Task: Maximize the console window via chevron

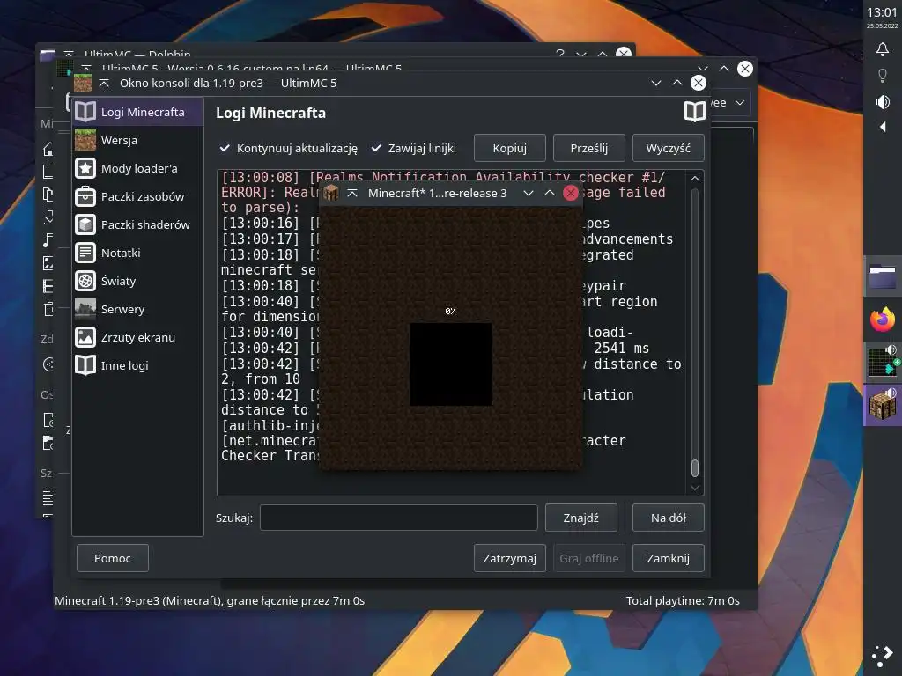Action: (677, 84)
